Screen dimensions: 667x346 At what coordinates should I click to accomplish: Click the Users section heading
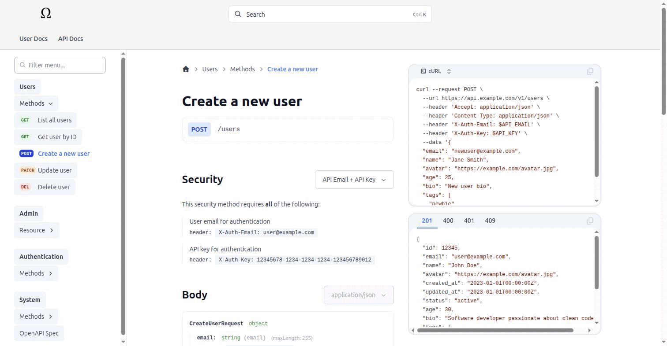pos(27,87)
